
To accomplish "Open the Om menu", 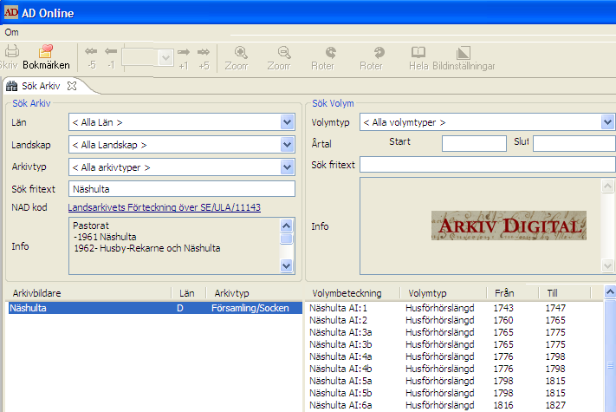I will [x=12, y=32].
